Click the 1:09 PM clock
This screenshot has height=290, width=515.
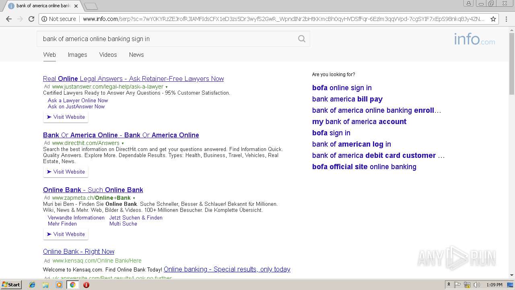tap(494, 285)
